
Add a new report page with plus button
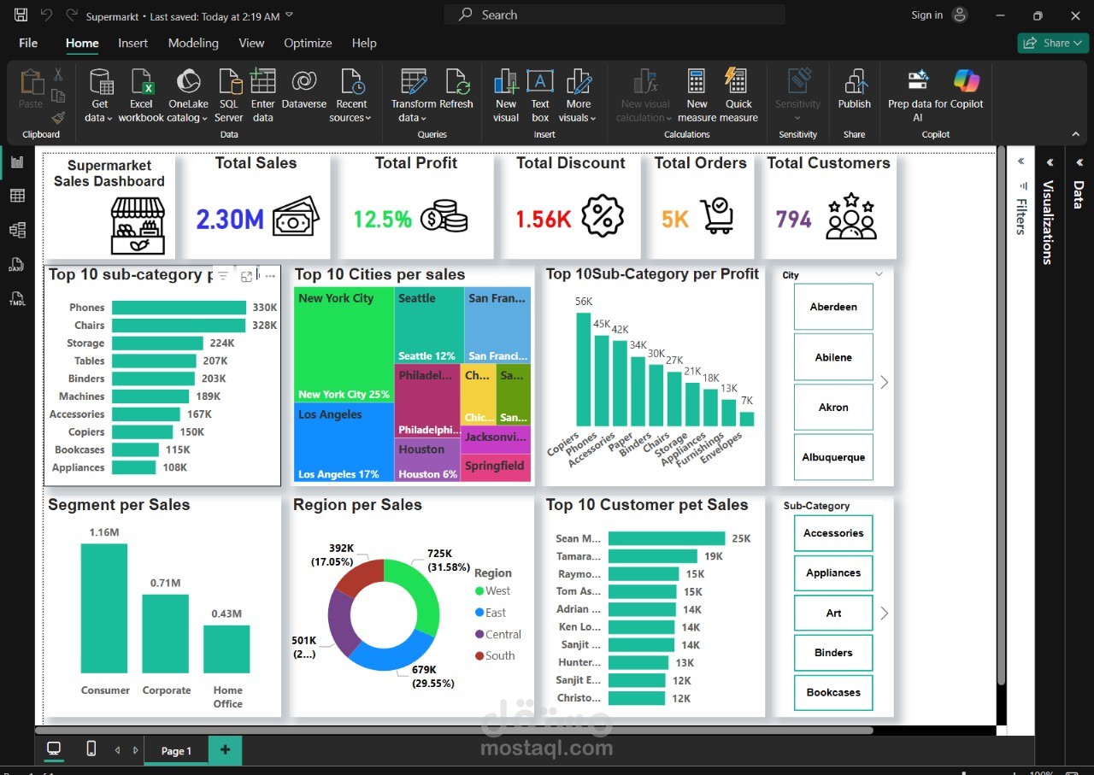click(x=225, y=750)
